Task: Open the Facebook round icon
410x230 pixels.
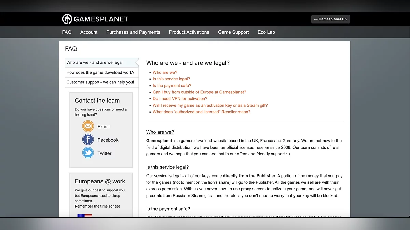Action: [x=88, y=140]
